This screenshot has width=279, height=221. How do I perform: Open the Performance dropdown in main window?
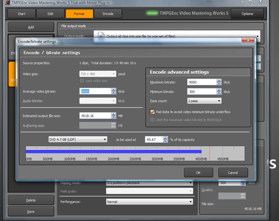(x=149, y=202)
